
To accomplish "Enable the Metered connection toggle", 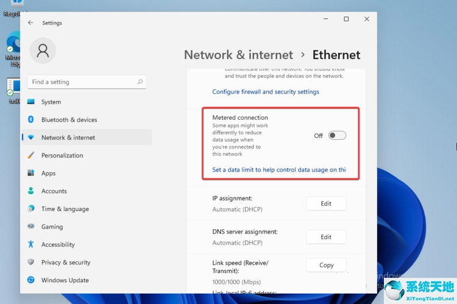I will (x=337, y=136).
